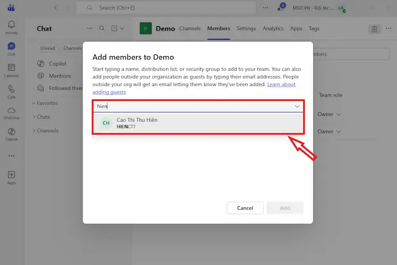This screenshot has height=265, width=397.
Task: Switch to the Analytics tab
Action: pos(273,28)
